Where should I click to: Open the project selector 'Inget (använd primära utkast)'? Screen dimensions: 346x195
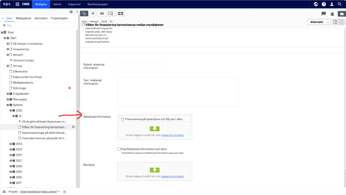[40, 192]
